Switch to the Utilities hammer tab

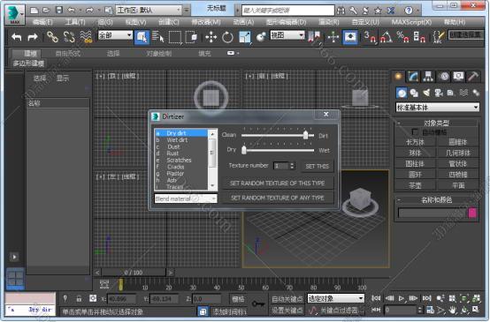click(x=473, y=77)
